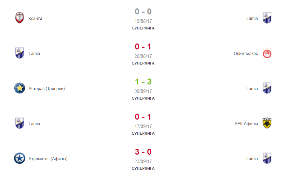
Task: Click the Олимпиакос team name
Action: tap(246, 54)
